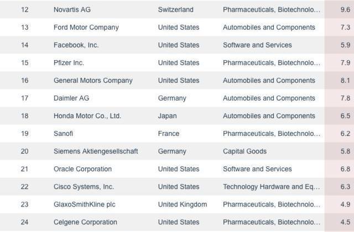Click the 4.5 value for Celgene
This screenshot has height=232, width=354.
pos(345,222)
